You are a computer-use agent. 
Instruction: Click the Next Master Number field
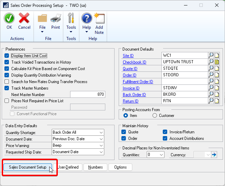(x=88, y=94)
